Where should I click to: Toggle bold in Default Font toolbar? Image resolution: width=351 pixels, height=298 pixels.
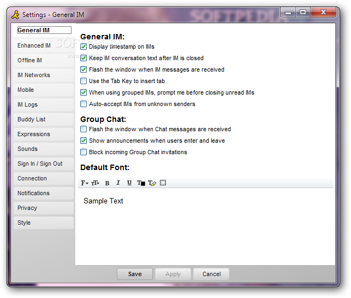pos(107,183)
